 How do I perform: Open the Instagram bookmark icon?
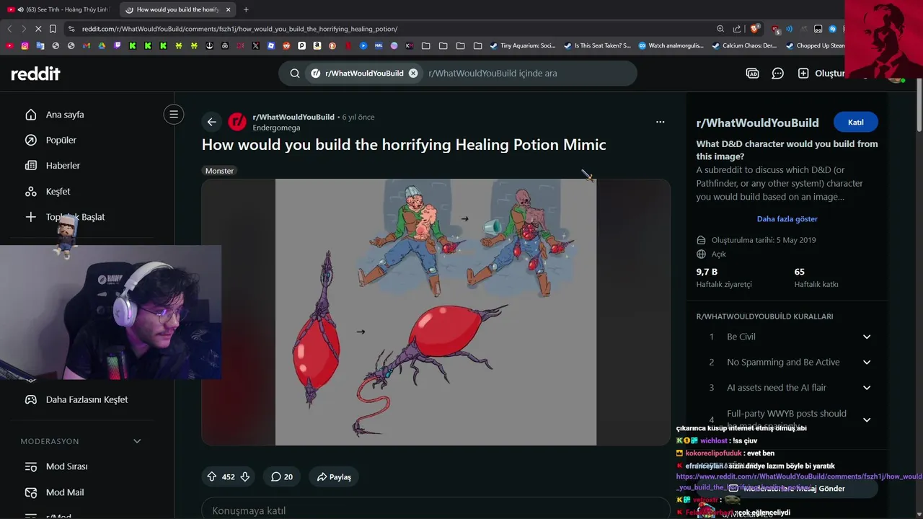pyautogui.click(x=25, y=45)
